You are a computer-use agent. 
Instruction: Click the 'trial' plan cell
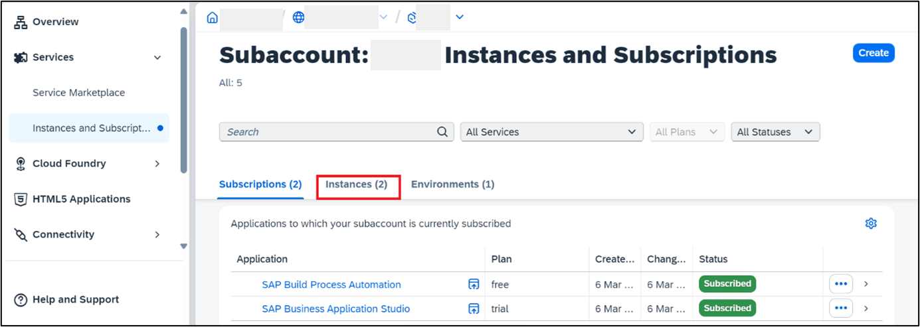click(x=501, y=308)
